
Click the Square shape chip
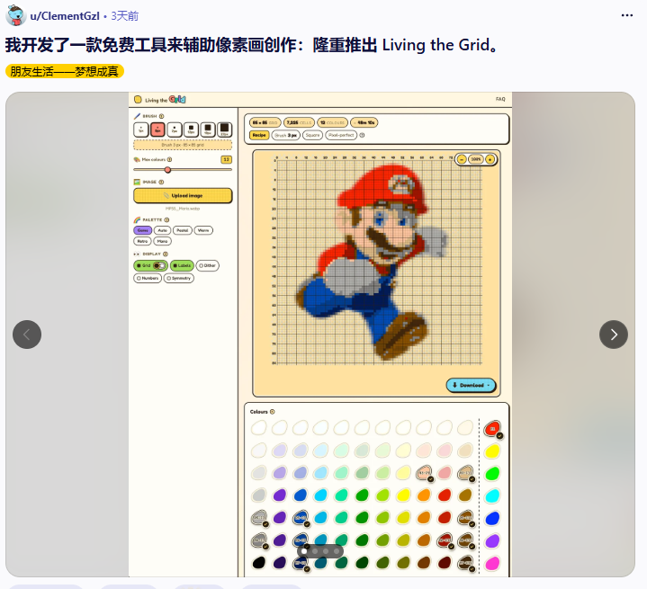[x=313, y=135]
